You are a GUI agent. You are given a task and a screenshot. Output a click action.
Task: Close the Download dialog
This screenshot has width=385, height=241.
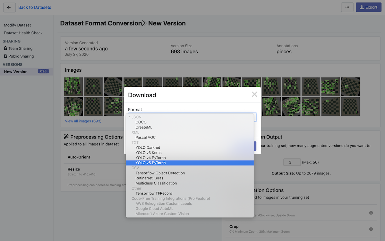click(x=254, y=94)
